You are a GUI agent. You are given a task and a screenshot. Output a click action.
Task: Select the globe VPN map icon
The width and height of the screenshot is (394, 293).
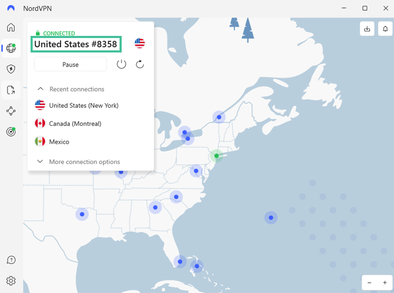(11, 48)
